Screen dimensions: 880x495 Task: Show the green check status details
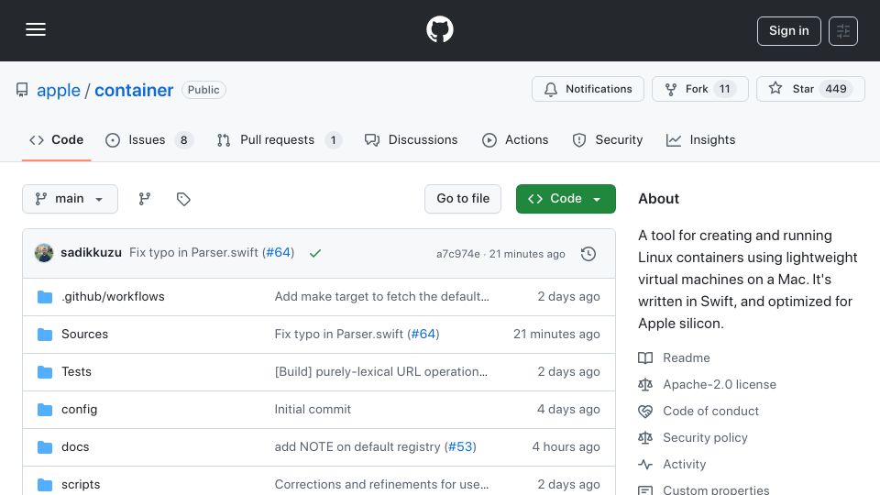tap(315, 253)
